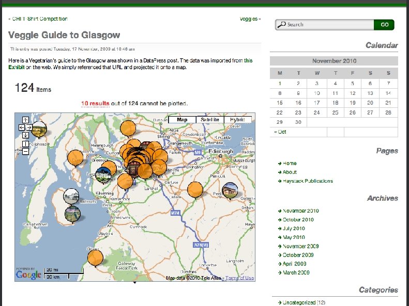The image size is (409, 306).
Task: Open the photo marker on southern Arran
Action: [72, 215]
